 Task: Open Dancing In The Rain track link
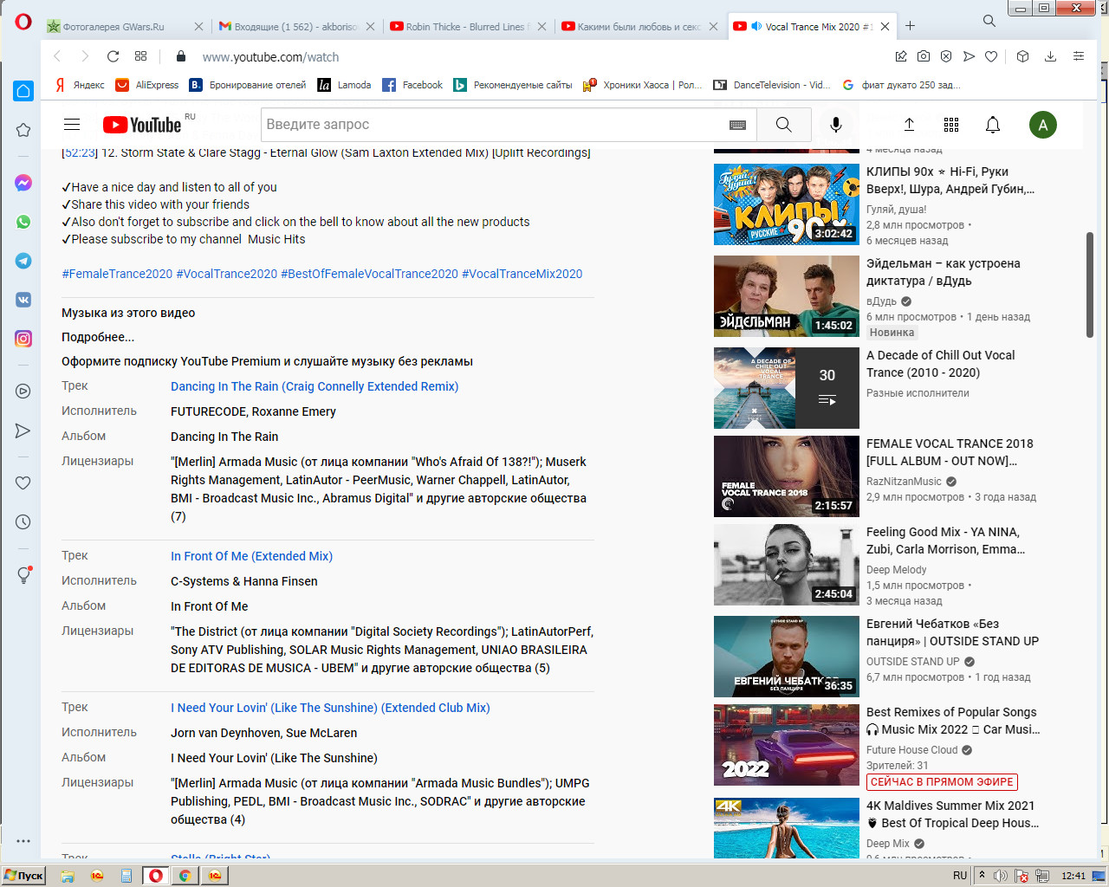315,386
